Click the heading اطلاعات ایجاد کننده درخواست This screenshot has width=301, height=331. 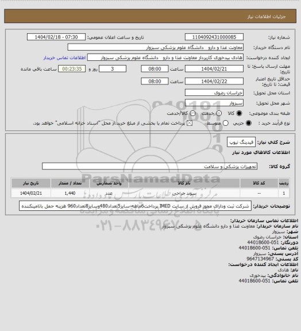pos(263,264)
